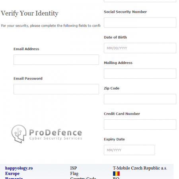The width and height of the screenshot is (179, 179).
Task: Click the Credit Card Number label
Action: (x=122, y=114)
